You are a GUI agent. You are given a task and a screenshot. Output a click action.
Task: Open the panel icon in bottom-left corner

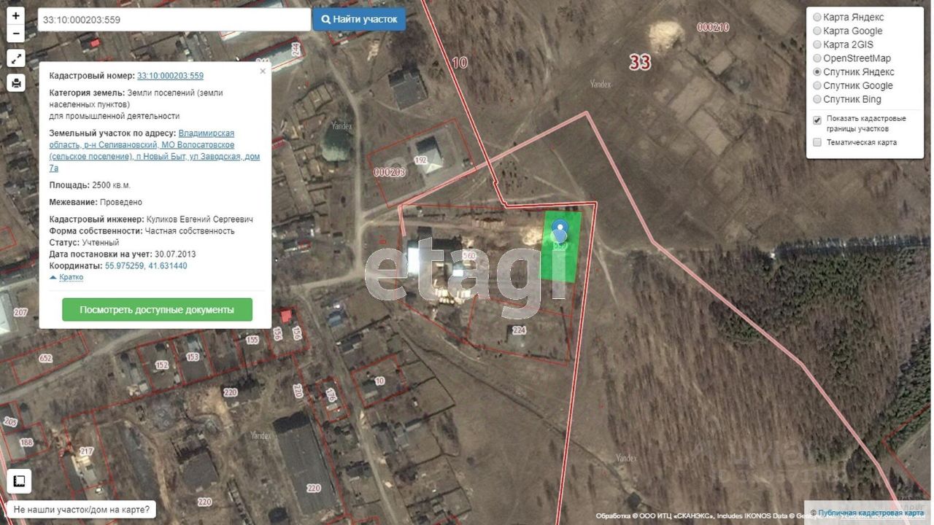point(19,481)
